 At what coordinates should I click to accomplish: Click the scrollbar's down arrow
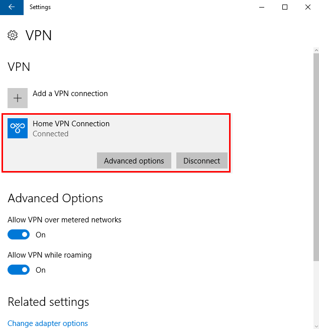click(x=316, y=325)
